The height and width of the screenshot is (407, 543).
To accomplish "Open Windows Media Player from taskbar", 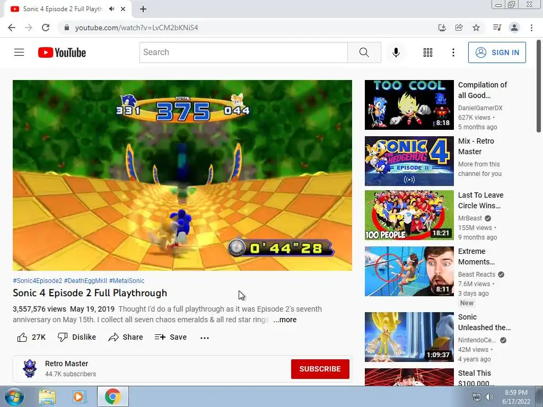I will pyautogui.click(x=80, y=396).
